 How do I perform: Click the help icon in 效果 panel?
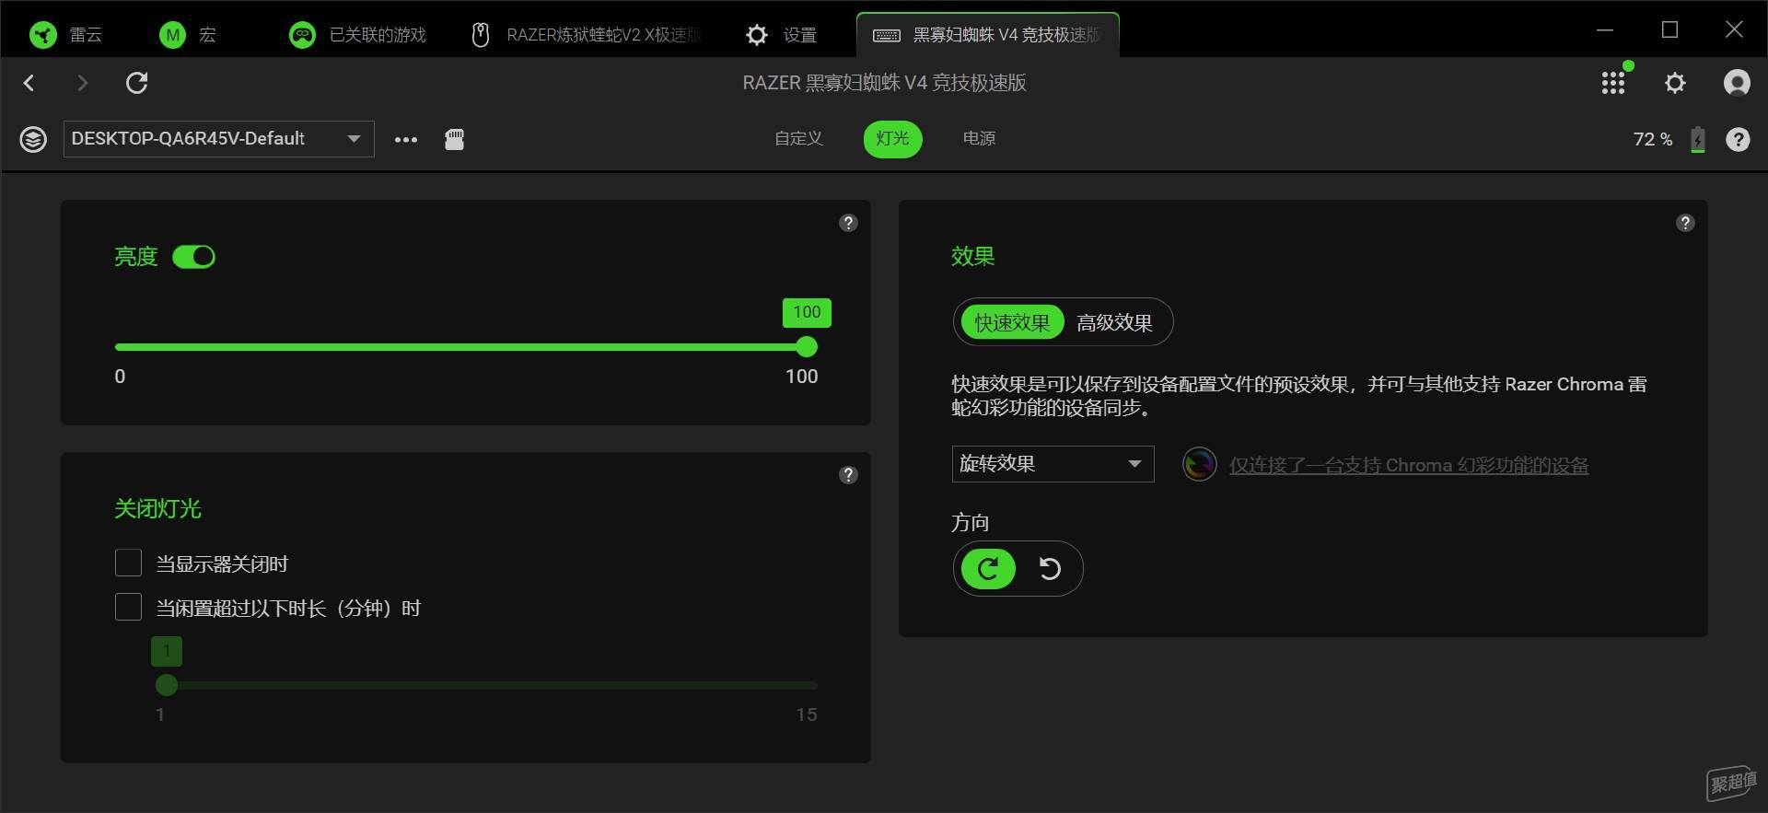1685,223
